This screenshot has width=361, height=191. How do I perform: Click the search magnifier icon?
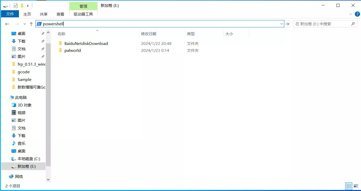tap(353, 24)
